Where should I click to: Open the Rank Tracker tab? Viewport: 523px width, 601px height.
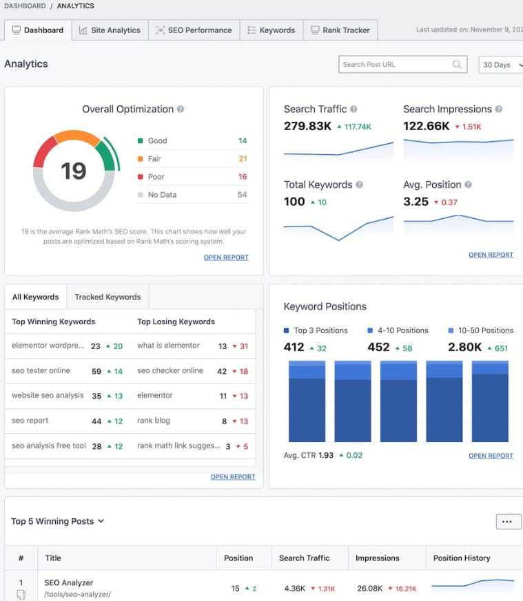coord(340,30)
